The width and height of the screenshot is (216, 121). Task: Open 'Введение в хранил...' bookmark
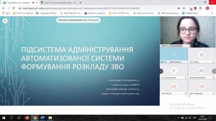click(95, 13)
